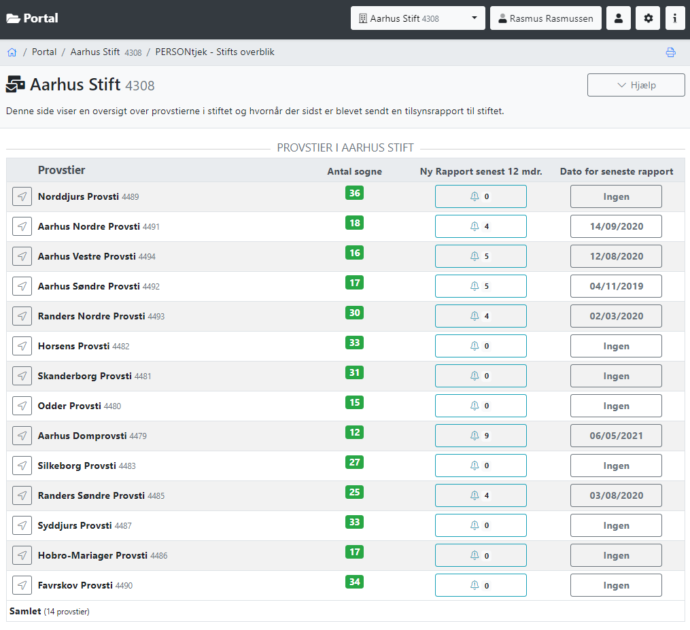
Task: Click the print icon
Action: click(670, 52)
